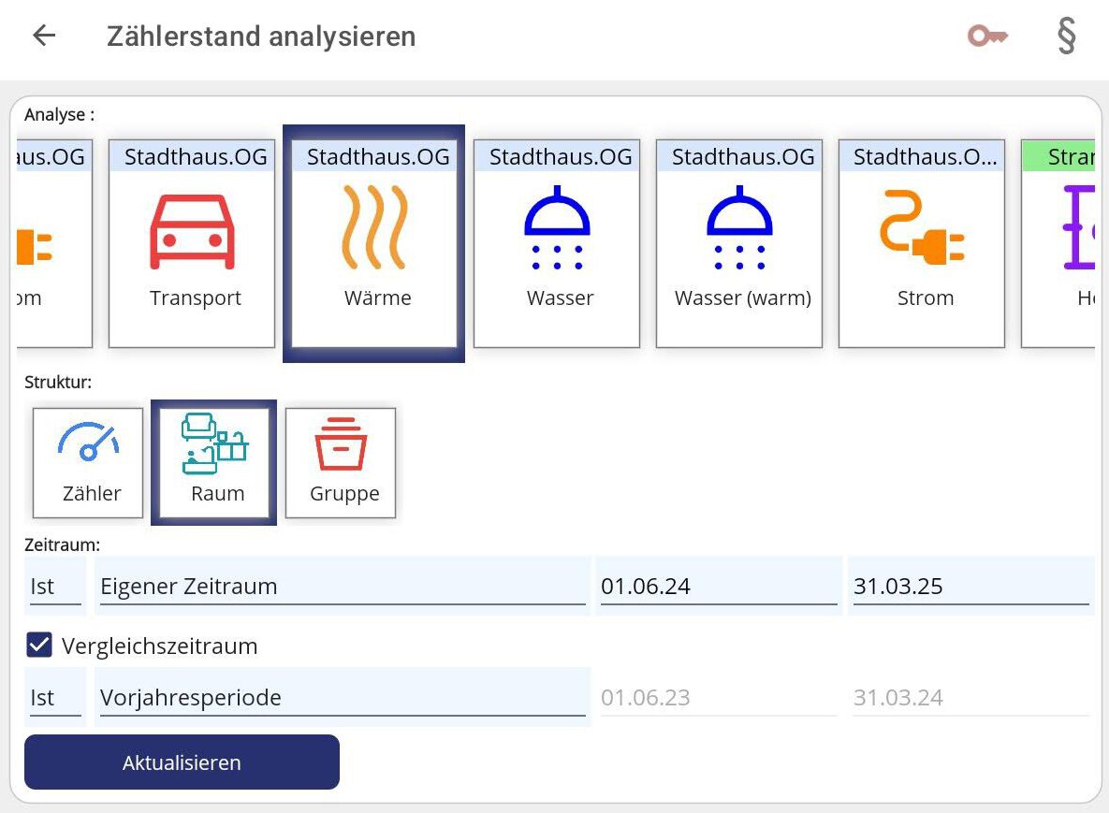Select Raum structure option
Image resolution: width=1109 pixels, height=813 pixels.
click(214, 462)
